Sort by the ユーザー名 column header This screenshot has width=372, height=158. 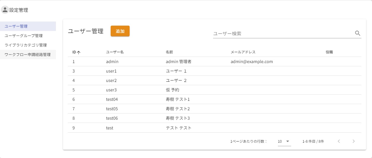click(115, 52)
